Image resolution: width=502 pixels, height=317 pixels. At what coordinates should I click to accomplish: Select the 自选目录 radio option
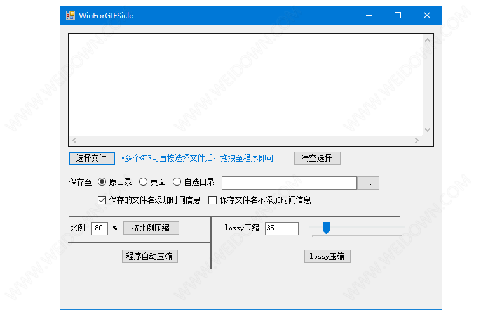pyautogui.click(x=177, y=182)
